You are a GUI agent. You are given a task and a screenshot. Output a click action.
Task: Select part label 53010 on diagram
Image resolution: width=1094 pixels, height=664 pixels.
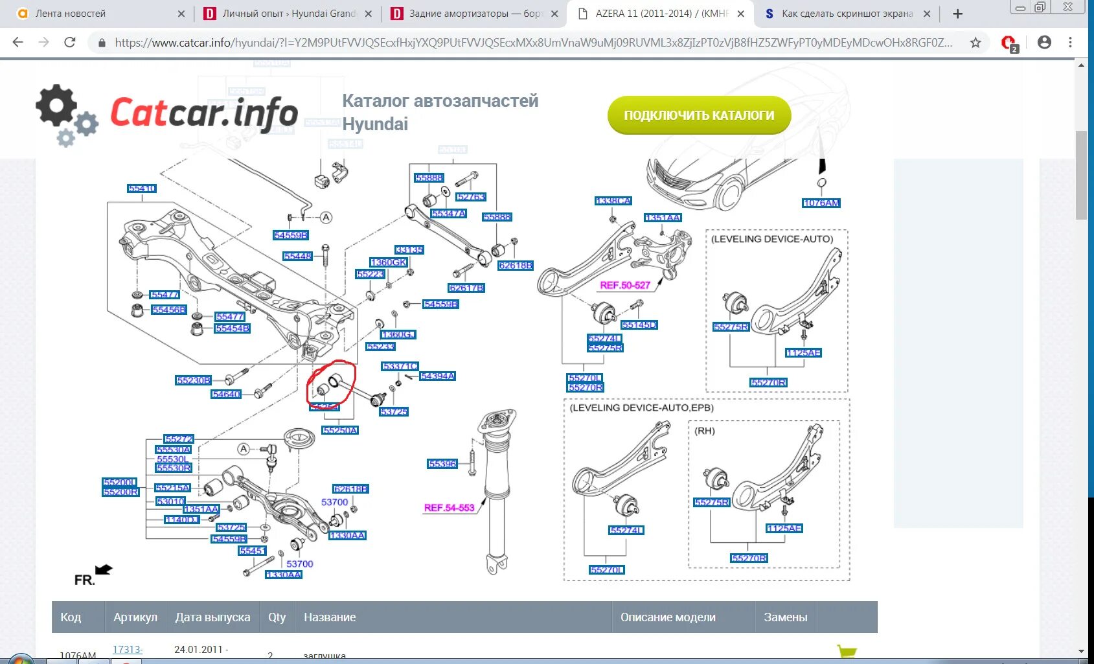tap(170, 501)
